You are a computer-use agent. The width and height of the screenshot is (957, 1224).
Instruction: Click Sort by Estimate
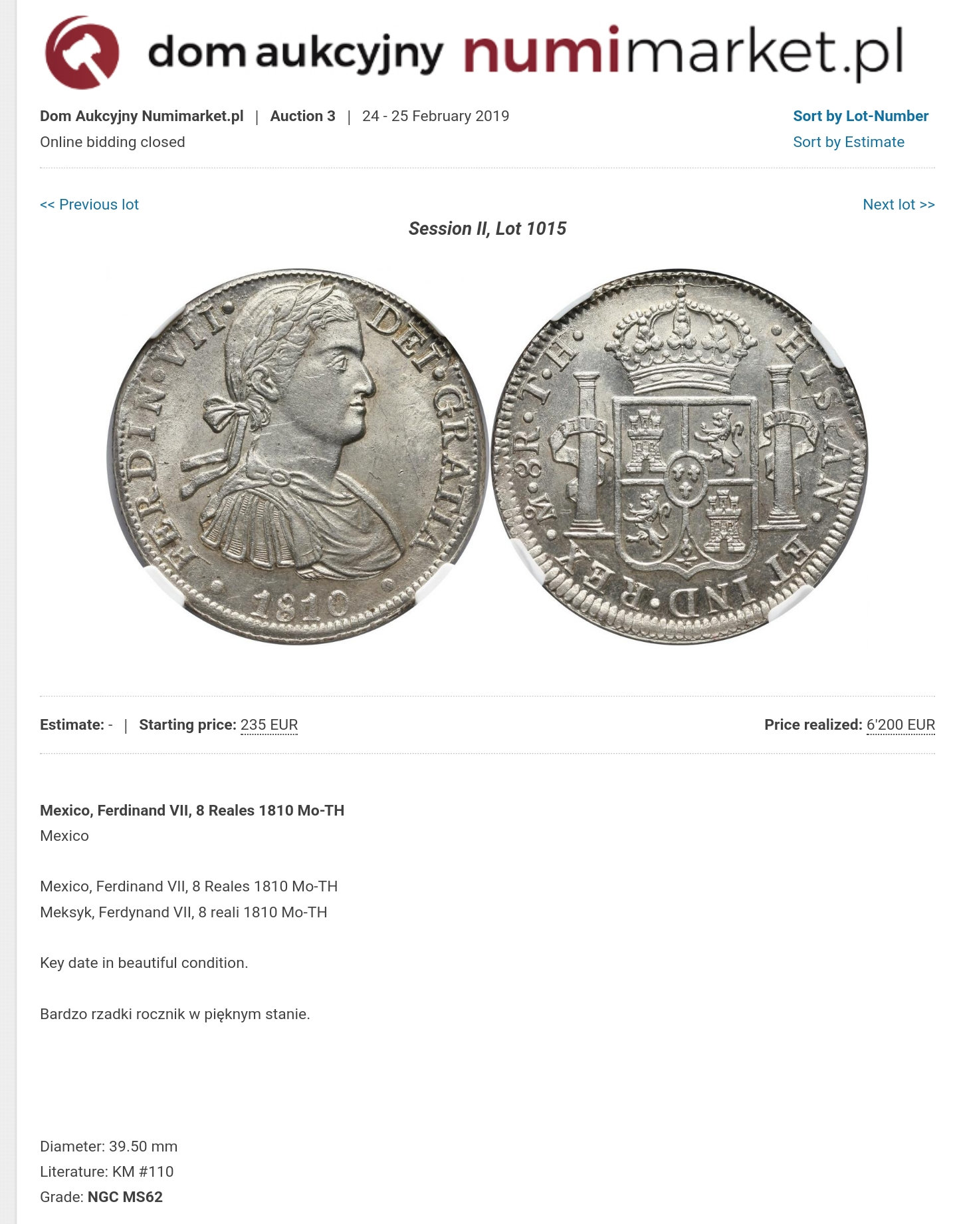click(x=849, y=142)
